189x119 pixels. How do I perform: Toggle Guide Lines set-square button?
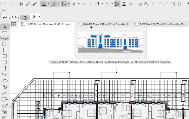(x=43, y=4)
